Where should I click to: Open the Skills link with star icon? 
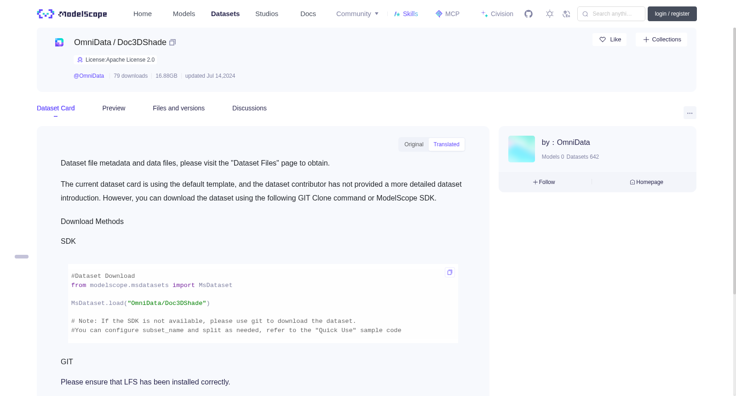click(406, 14)
